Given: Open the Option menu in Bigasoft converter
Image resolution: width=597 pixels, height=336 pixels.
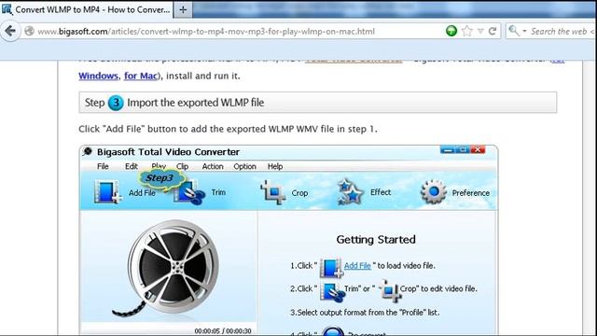Looking at the screenshot, I should click(x=244, y=166).
